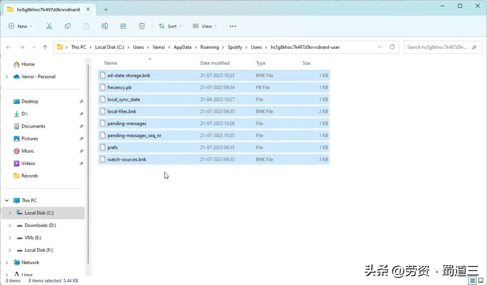This screenshot has width=487, height=285.
Task: Click the Share icon on the toolbar
Action: click(123, 26)
